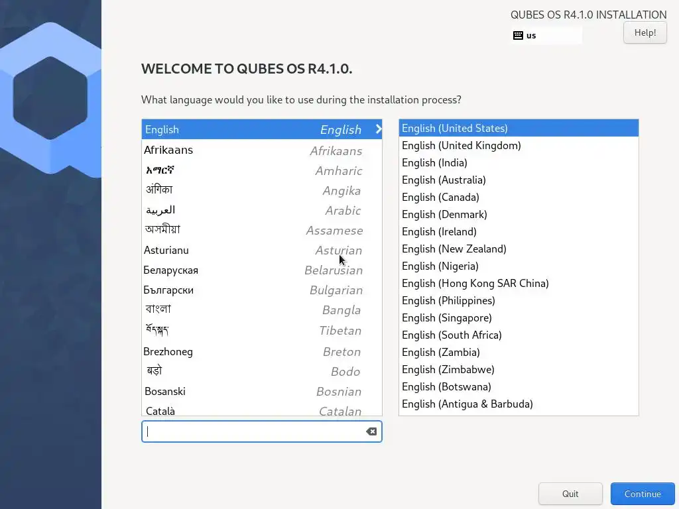Image resolution: width=679 pixels, height=509 pixels.
Task: Quit the installer
Action: (x=570, y=494)
